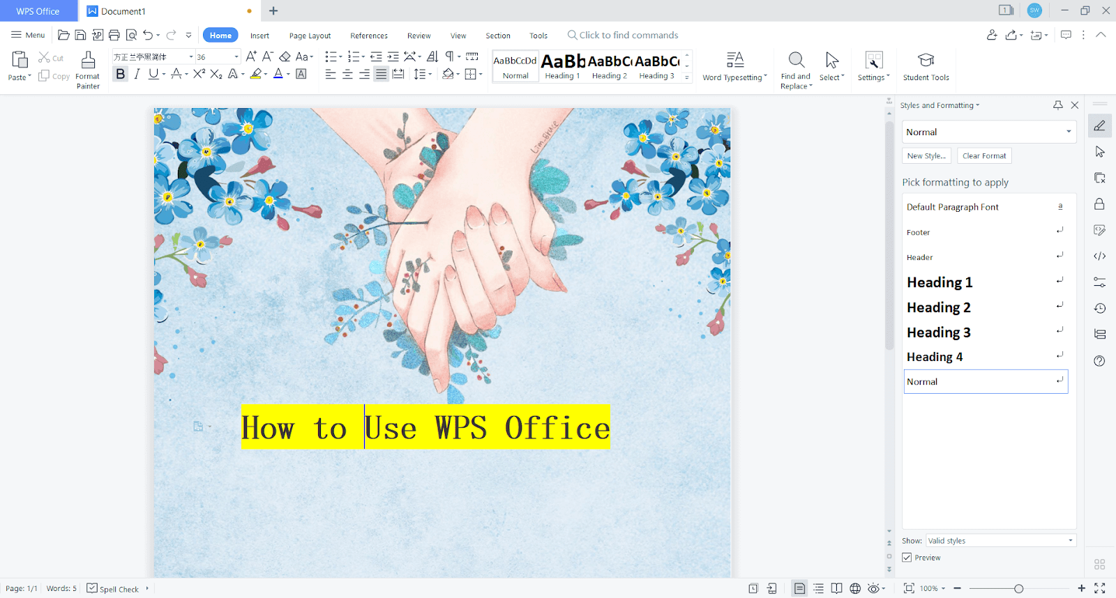Decrease font size with the Shrink Font icon
This screenshot has width=1116, height=598.
pos(268,56)
